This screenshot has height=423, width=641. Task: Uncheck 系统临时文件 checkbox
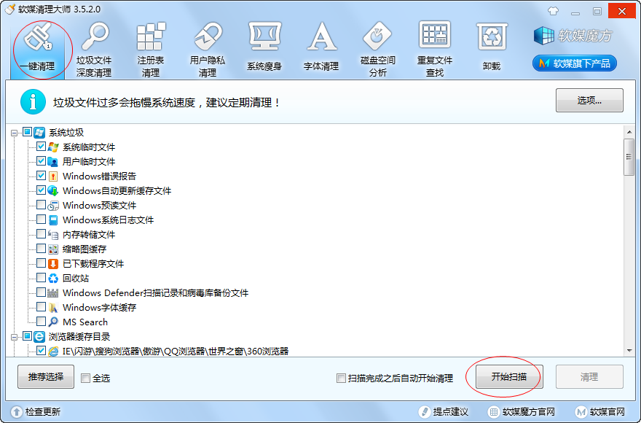41,146
